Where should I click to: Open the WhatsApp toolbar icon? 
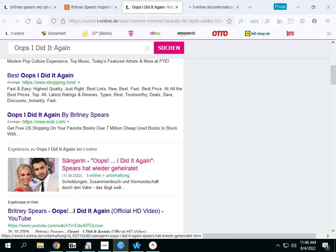(x=302, y=21)
